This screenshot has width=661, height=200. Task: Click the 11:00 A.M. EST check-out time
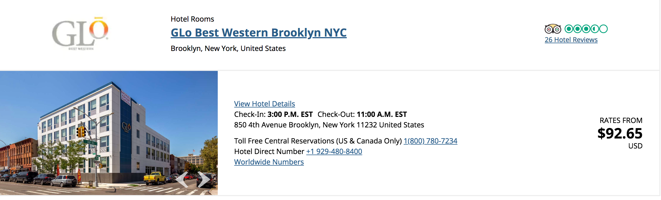382,114
